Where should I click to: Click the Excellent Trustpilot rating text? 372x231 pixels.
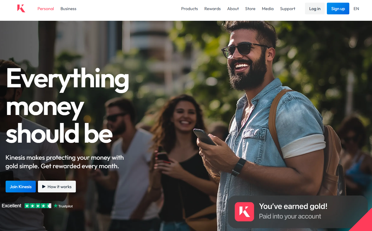[x=11, y=206]
